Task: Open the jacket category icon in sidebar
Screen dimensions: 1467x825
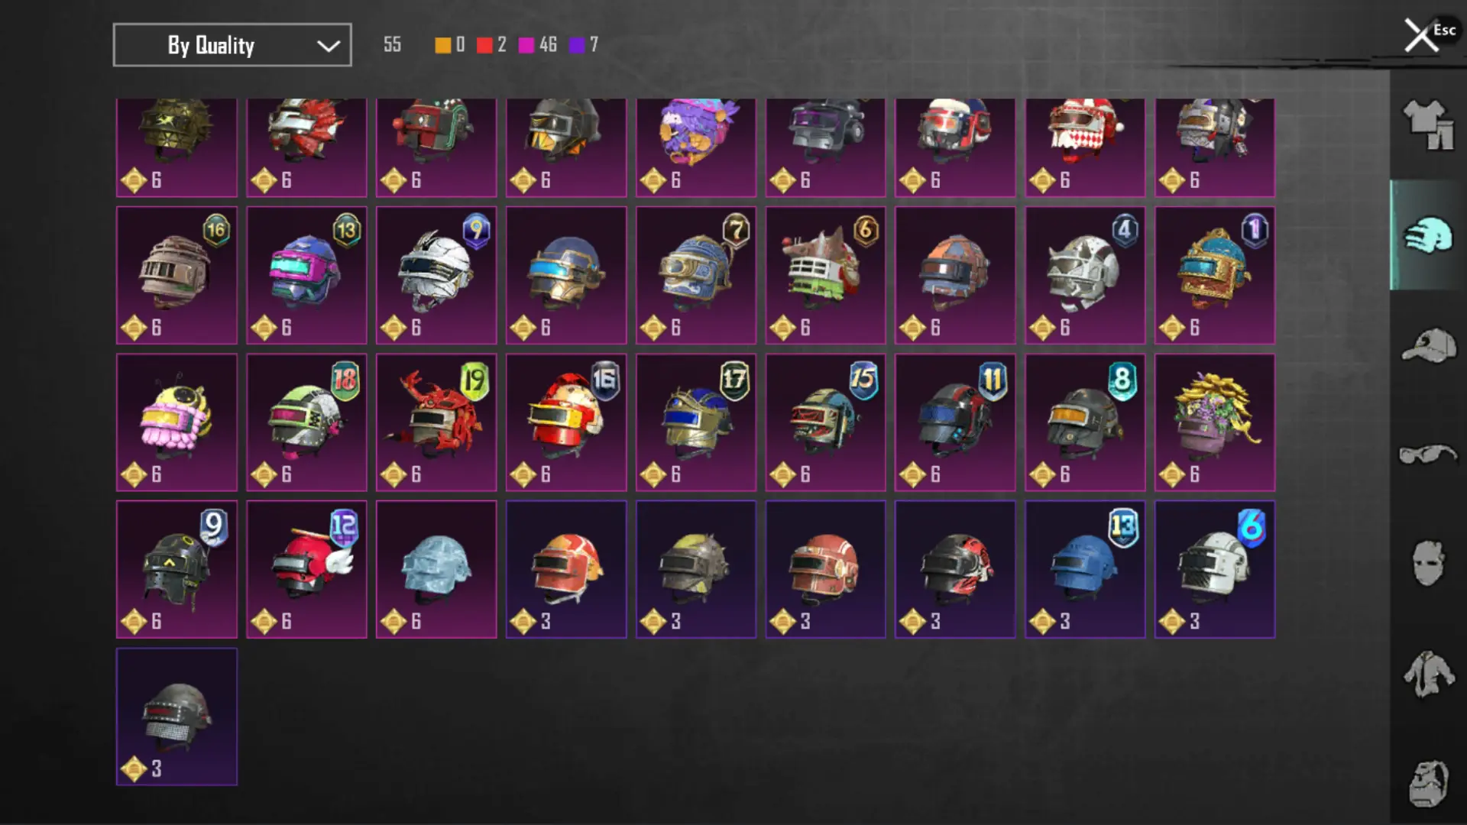Action: click(x=1428, y=674)
